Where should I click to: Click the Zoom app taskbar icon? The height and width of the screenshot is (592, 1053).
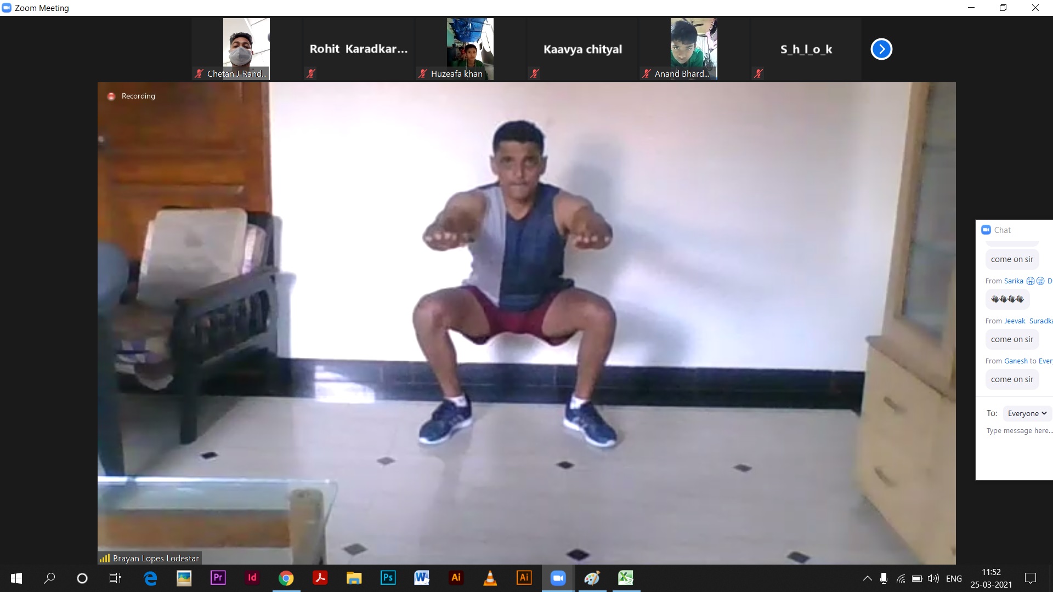[x=558, y=578]
